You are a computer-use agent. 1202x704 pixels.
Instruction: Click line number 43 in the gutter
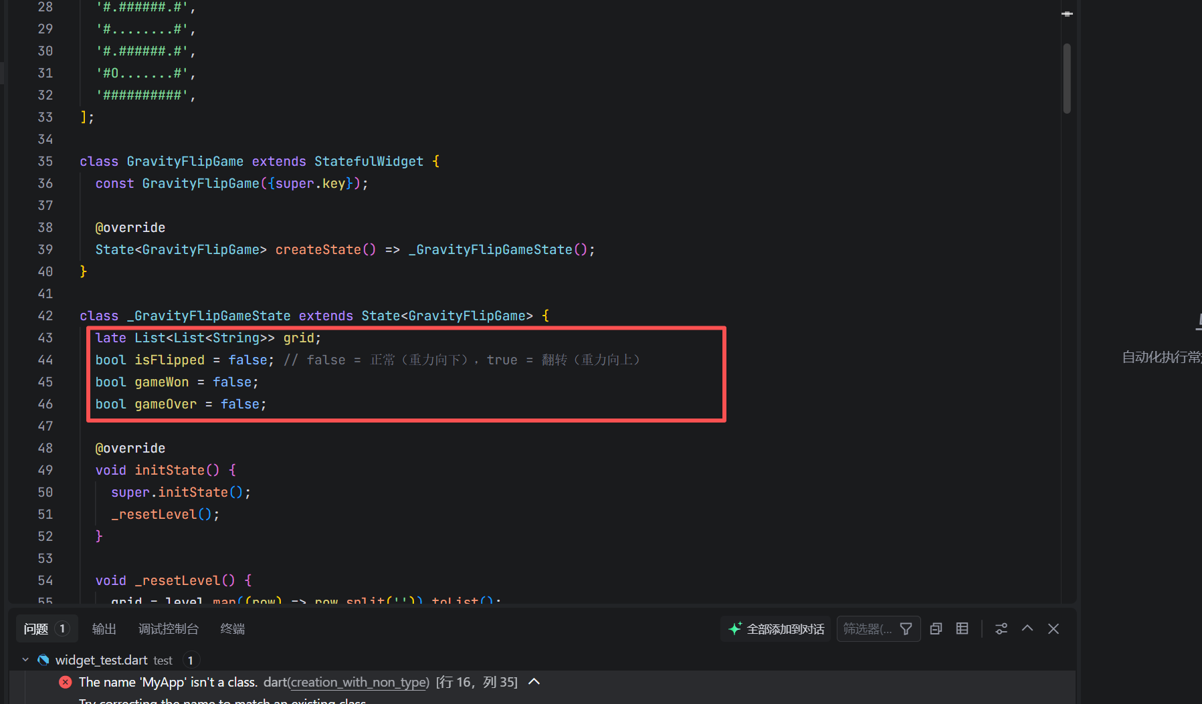(45, 338)
